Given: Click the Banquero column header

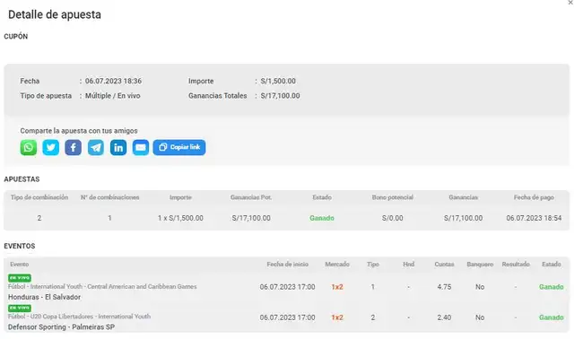Looking at the screenshot, I should pos(480,265).
